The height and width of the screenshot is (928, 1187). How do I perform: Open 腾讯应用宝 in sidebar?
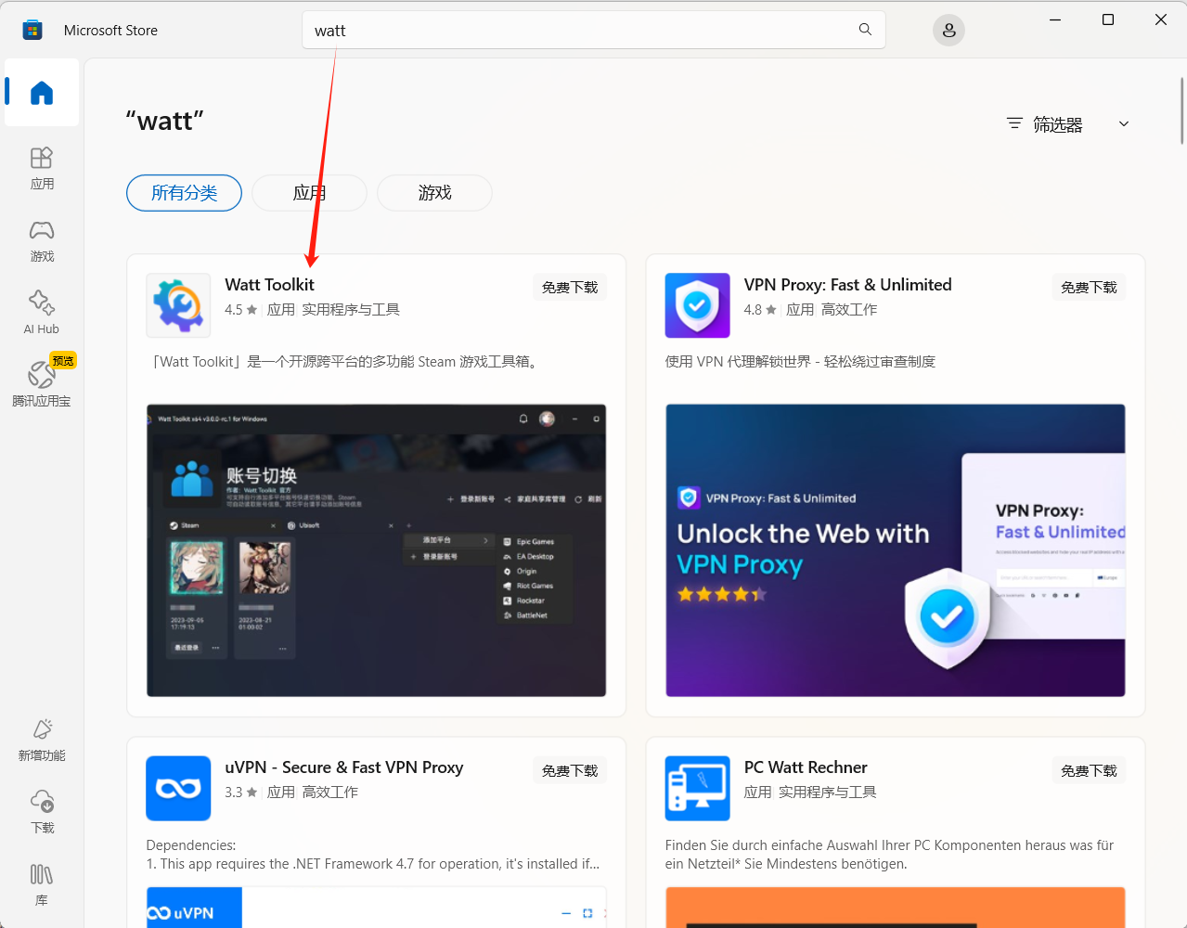42,385
